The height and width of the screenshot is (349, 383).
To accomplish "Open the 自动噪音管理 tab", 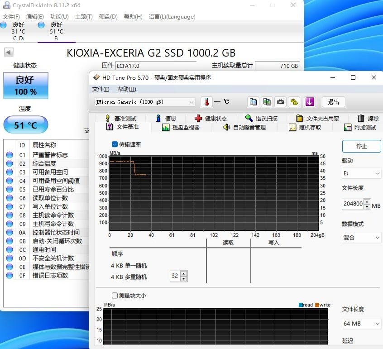I will pos(244,127).
